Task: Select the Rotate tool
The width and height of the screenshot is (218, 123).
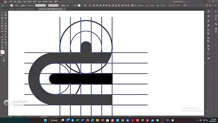Action: pyautogui.click(x=2, y=29)
